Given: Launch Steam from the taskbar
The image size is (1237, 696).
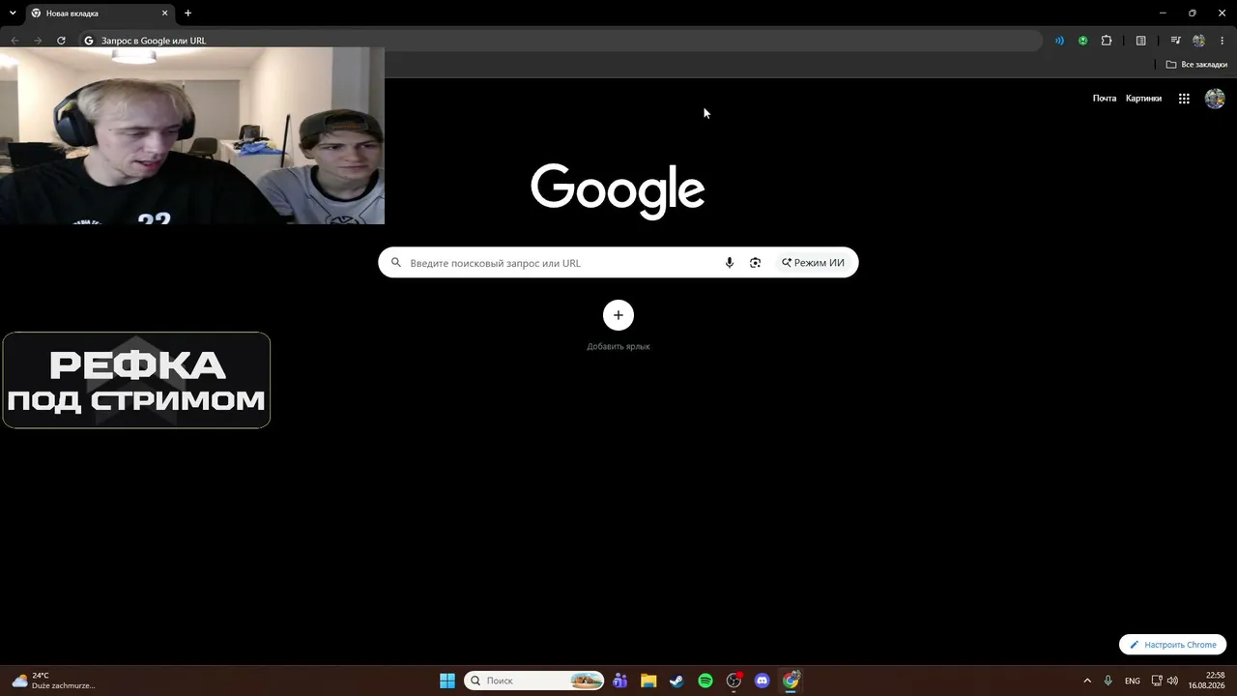Looking at the screenshot, I should [676, 681].
